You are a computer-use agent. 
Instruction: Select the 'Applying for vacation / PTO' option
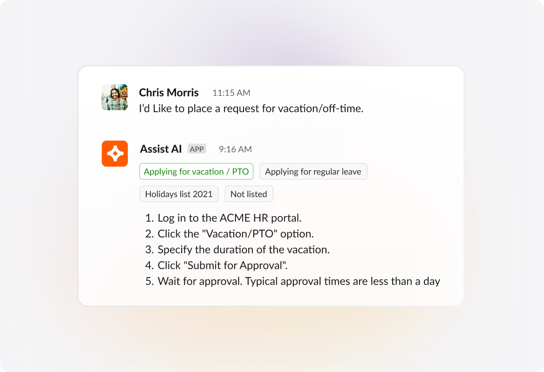pos(196,171)
